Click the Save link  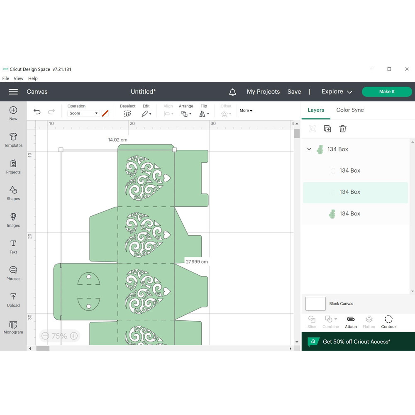pyautogui.click(x=294, y=92)
